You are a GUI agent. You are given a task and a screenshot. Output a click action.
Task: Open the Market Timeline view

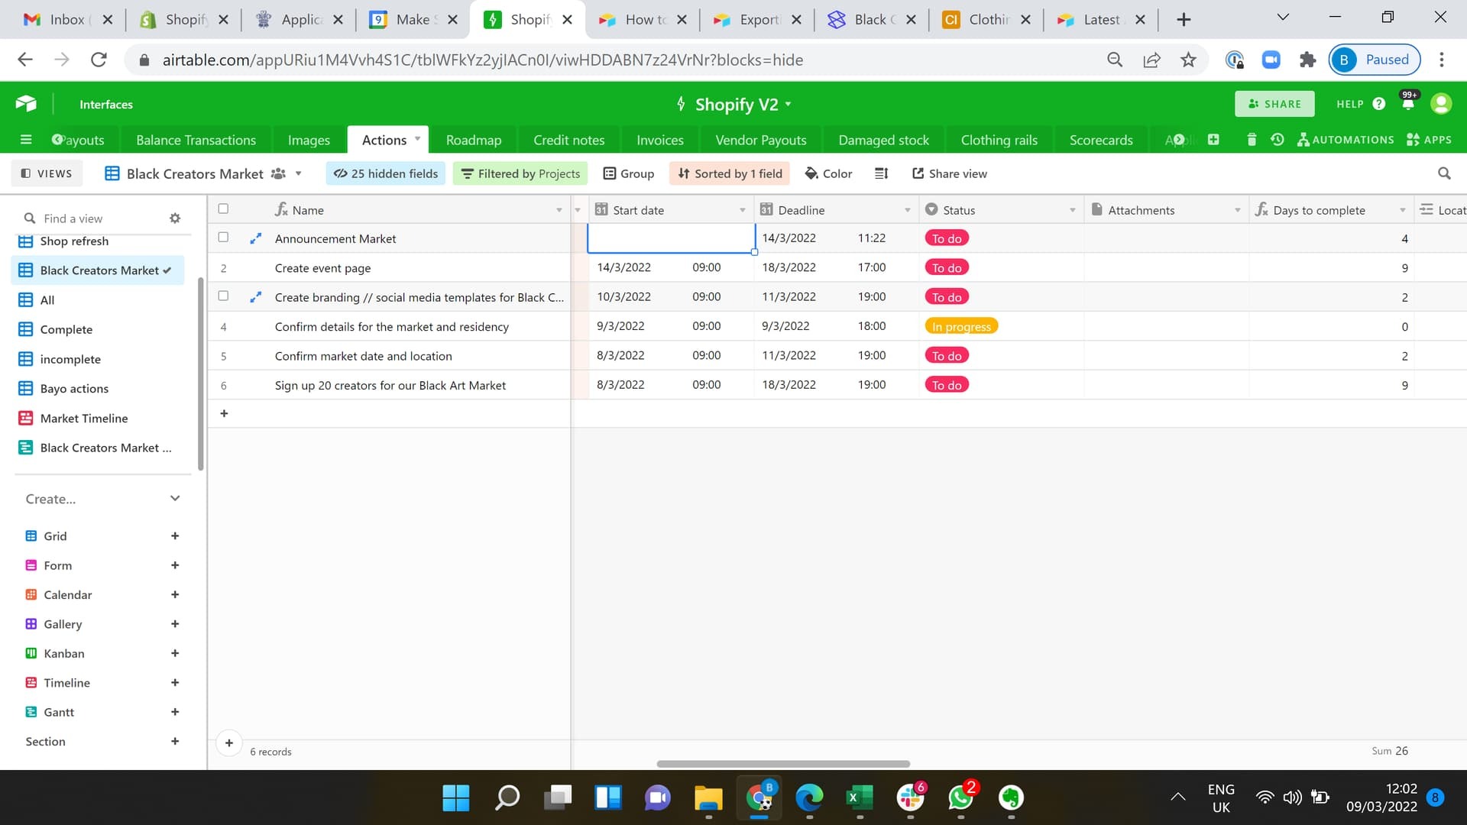tap(84, 418)
